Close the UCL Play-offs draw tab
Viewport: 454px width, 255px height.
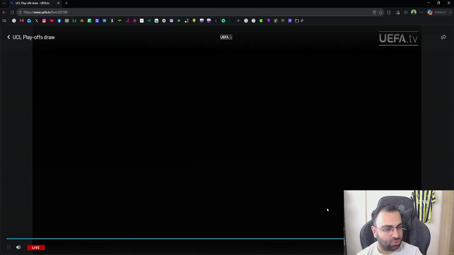click(58, 3)
